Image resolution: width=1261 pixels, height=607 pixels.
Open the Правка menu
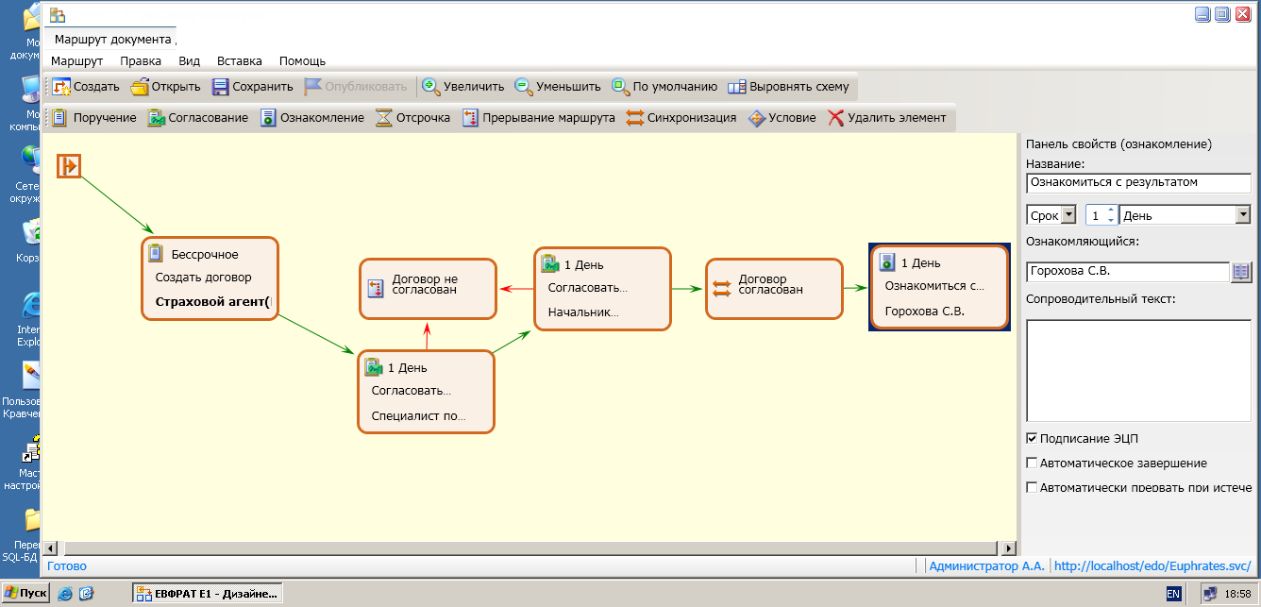pos(141,60)
